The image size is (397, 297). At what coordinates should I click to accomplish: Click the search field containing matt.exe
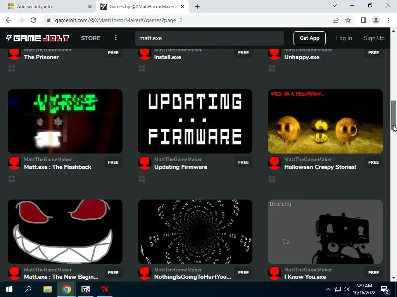pos(209,38)
